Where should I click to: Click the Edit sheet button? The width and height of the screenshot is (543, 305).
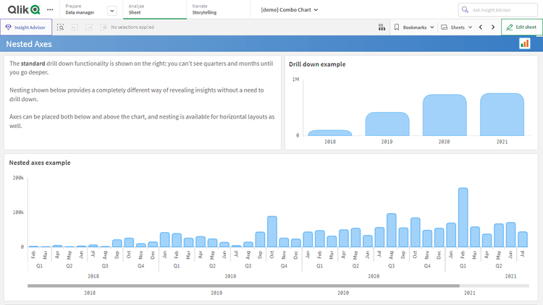coord(521,27)
